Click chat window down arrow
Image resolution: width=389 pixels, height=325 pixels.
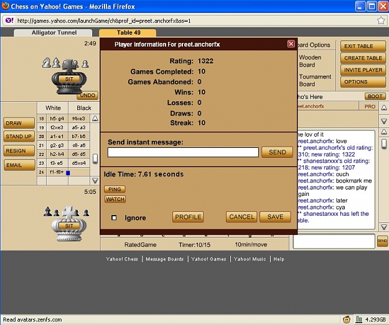coord(384,227)
